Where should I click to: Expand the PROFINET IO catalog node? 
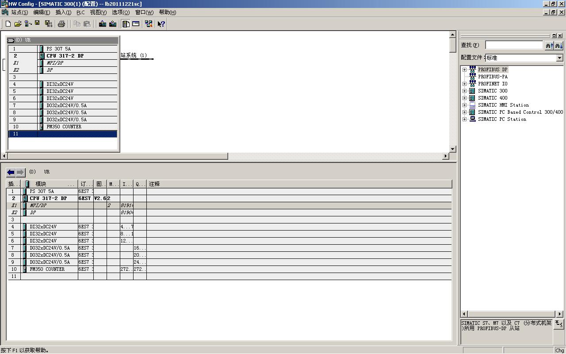pyautogui.click(x=464, y=84)
